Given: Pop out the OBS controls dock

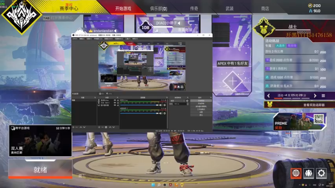Looking at the screenshot, I should pyautogui.click(x=211, y=98).
